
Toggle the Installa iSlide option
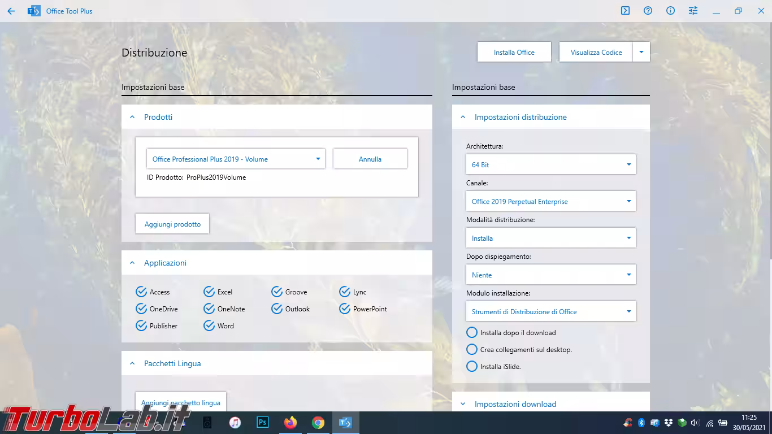(x=472, y=367)
